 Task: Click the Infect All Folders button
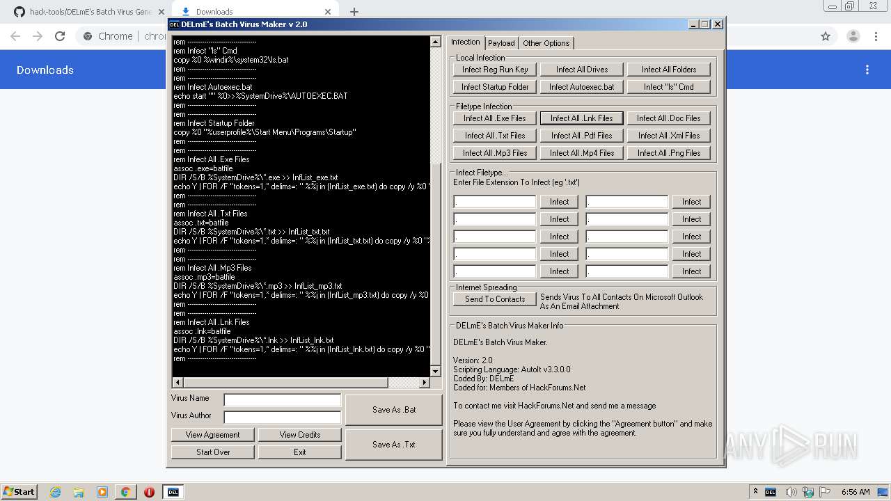(669, 70)
